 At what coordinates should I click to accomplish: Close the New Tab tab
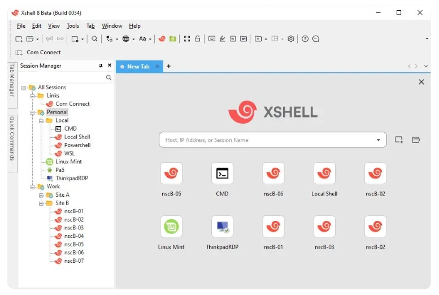click(157, 66)
